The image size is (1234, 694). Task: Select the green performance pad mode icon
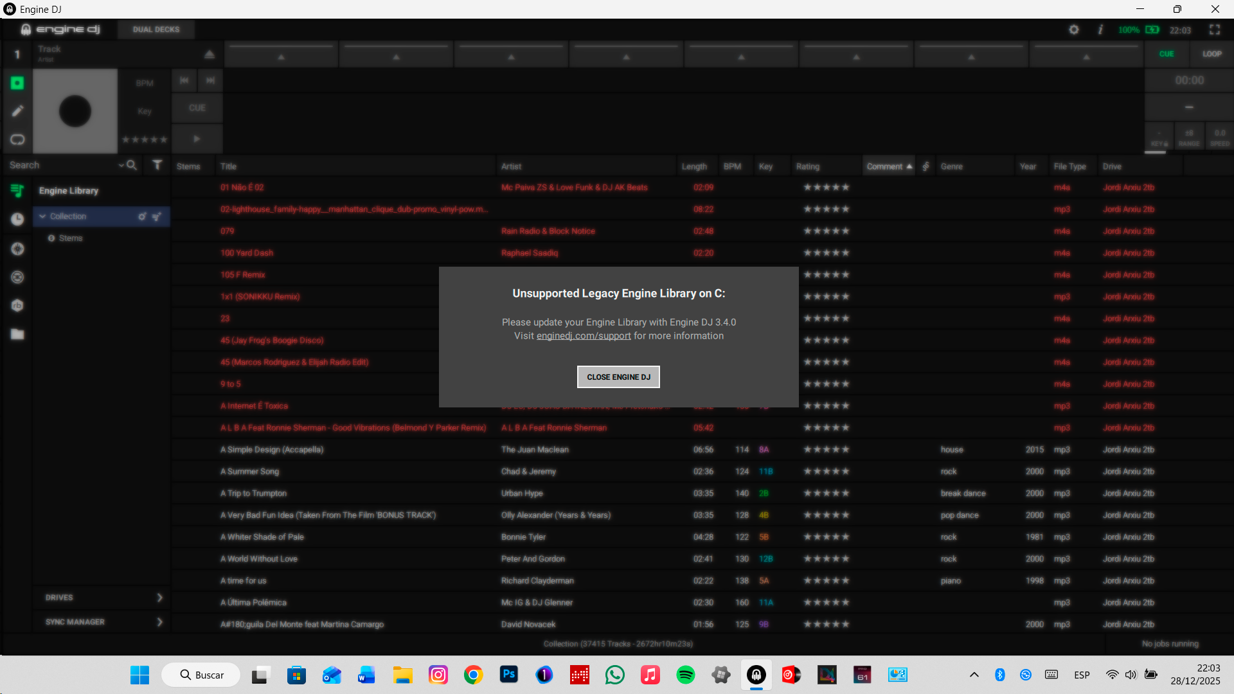(x=17, y=83)
